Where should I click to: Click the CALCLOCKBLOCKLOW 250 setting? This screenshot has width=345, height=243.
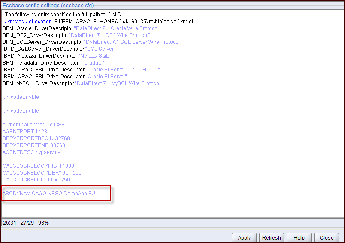(36, 179)
